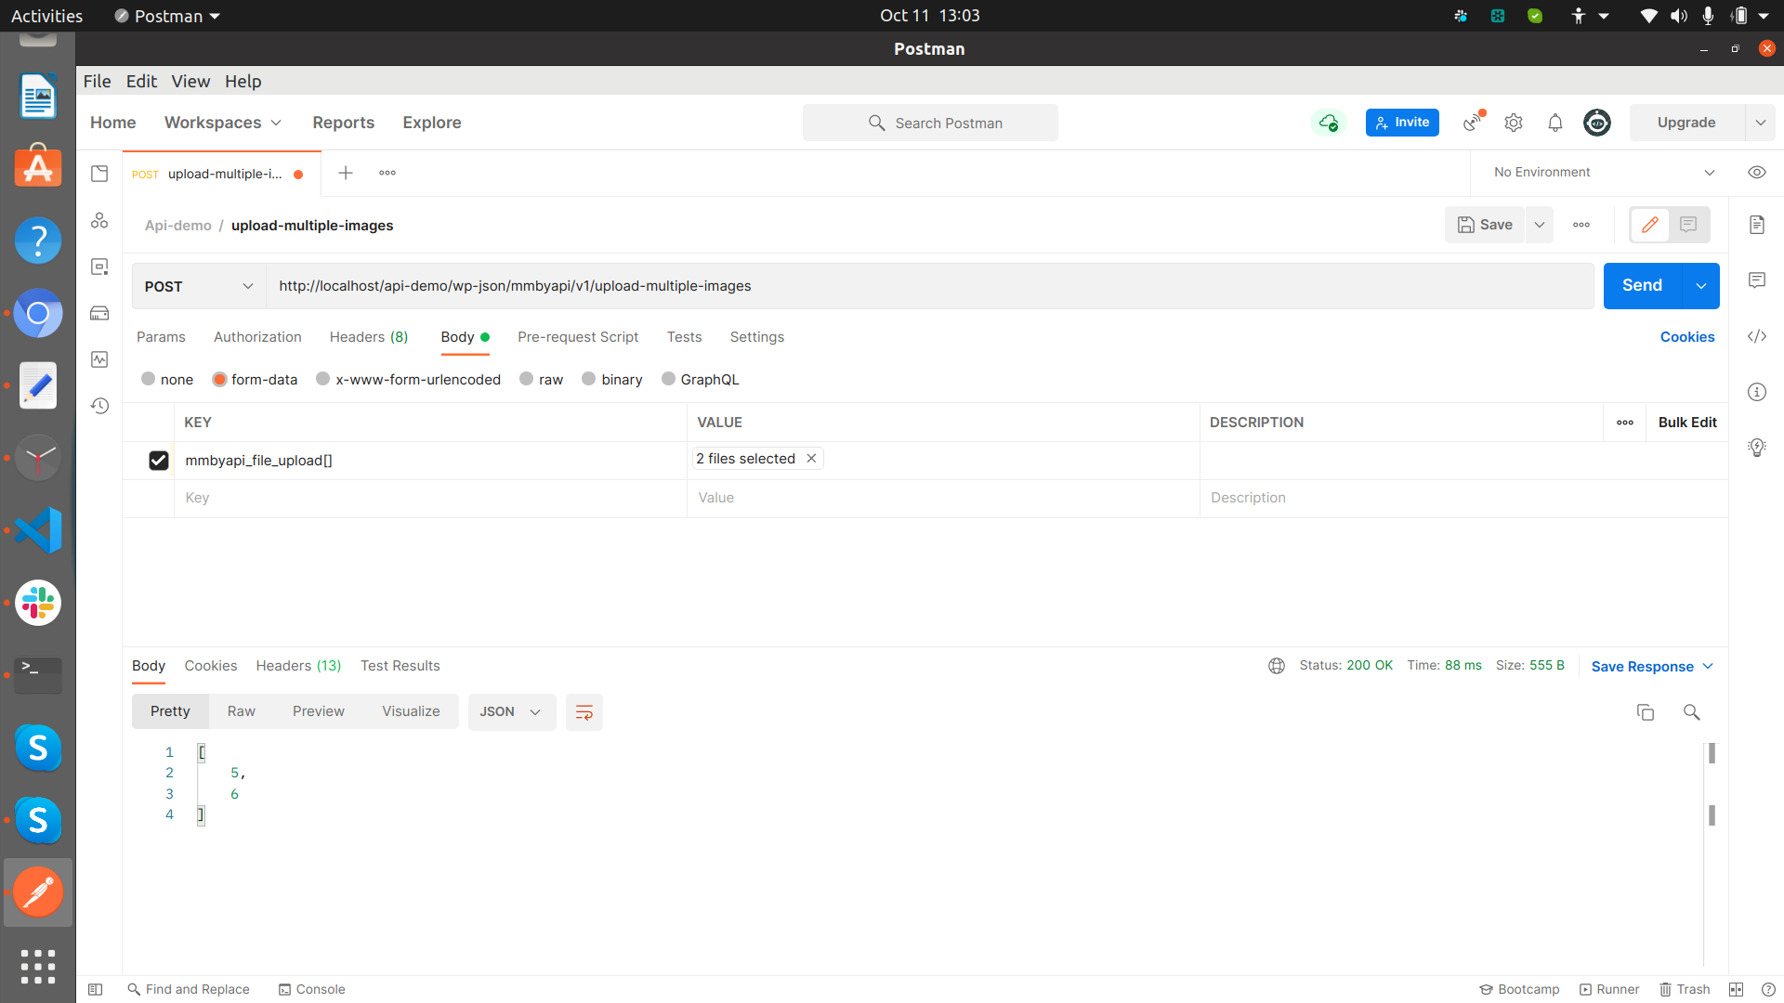This screenshot has height=1003, width=1784.
Task: Open the Console in status bar
Action: (x=312, y=989)
